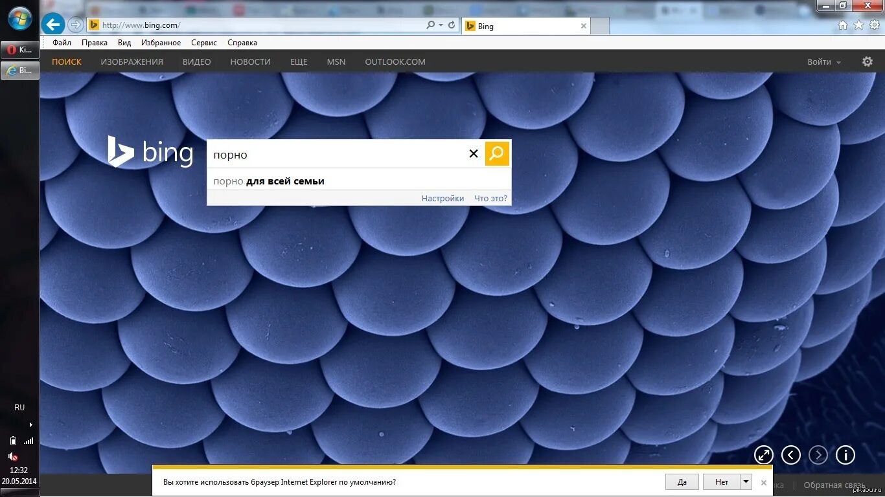The height and width of the screenshot is (497, 885).
Task: Click the full-screen expand image icon
Action: coord(764,455)
